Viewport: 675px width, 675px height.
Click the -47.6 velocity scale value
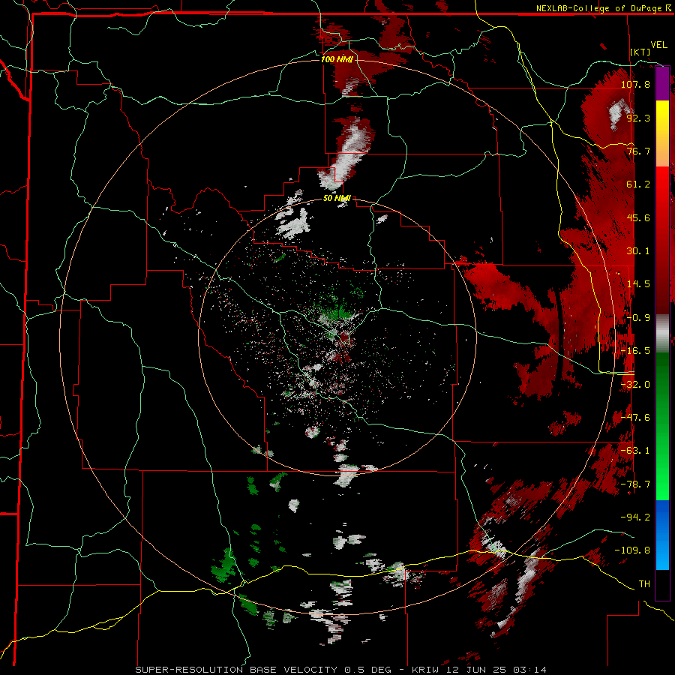[635, 418]
